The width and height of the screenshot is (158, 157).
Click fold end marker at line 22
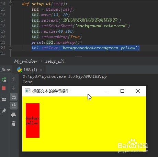(10, 48)
